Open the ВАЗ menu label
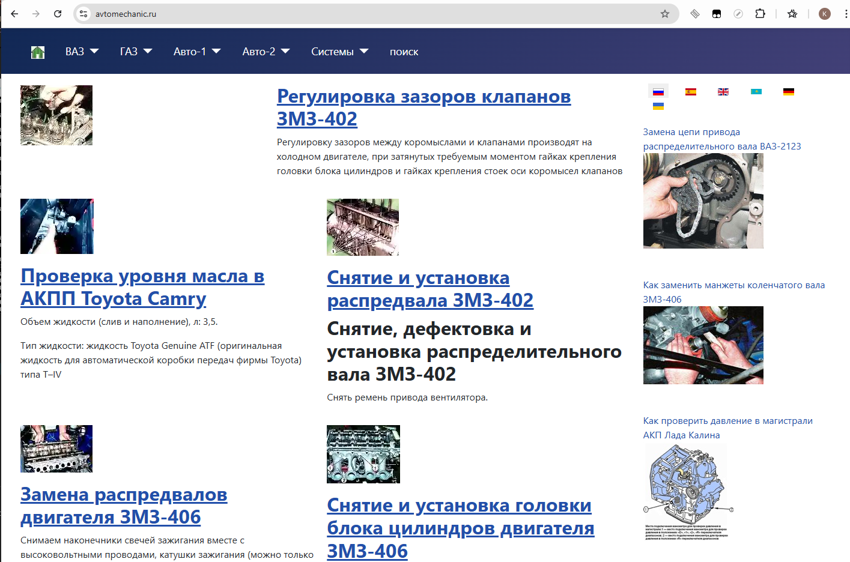This screenshot has width=850, height=562. 74,52
